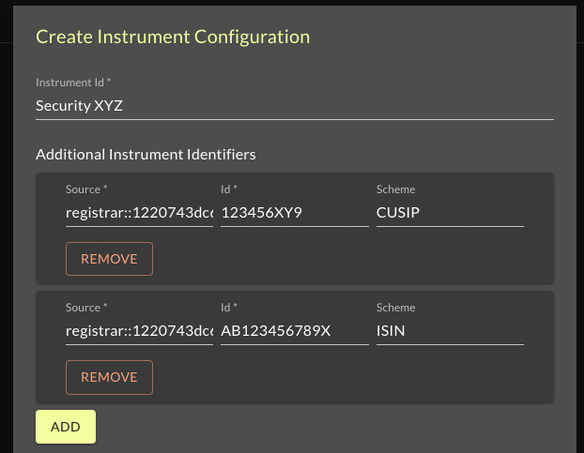This screenshot has width=584, height=453.
Task: Click the Source field in the ISIN row
Action: click(140, 331)
